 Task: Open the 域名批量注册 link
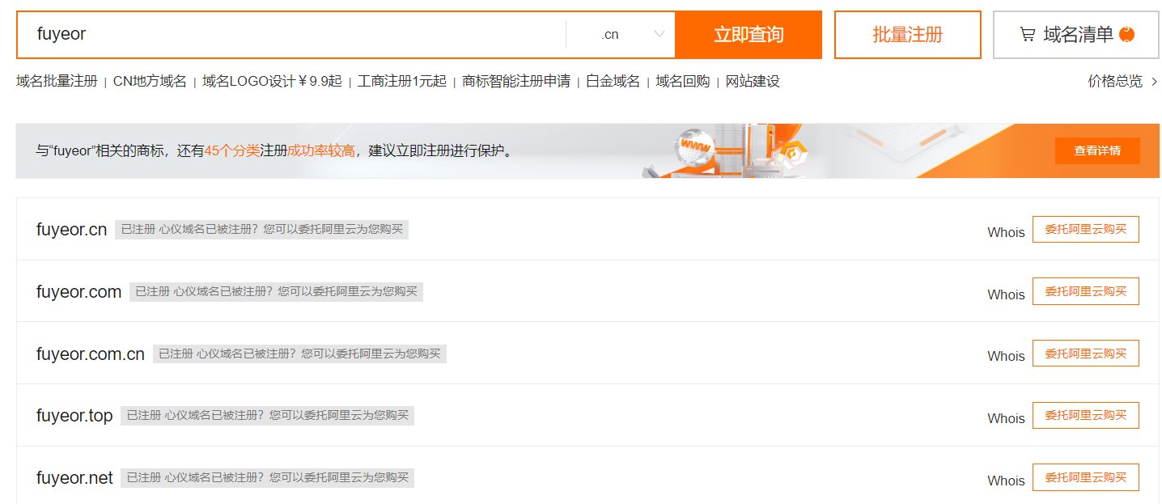(x=57, y=82)
